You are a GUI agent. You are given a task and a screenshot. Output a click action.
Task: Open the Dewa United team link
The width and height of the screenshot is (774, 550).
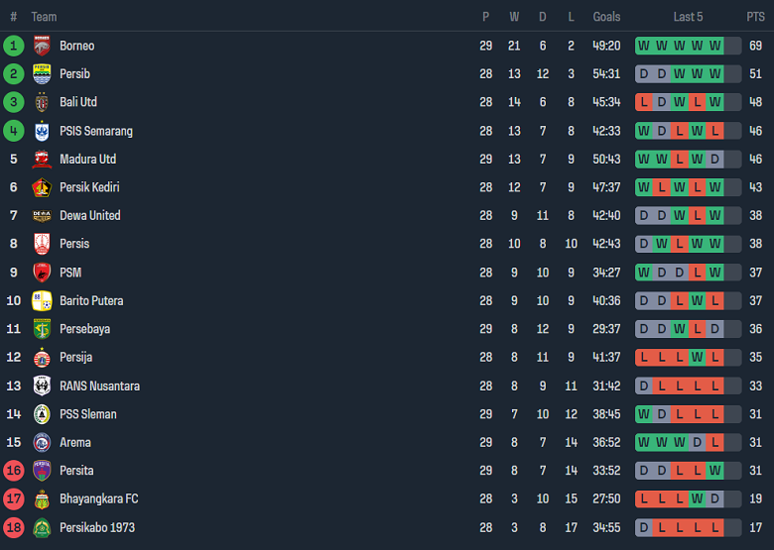(89, 215)
